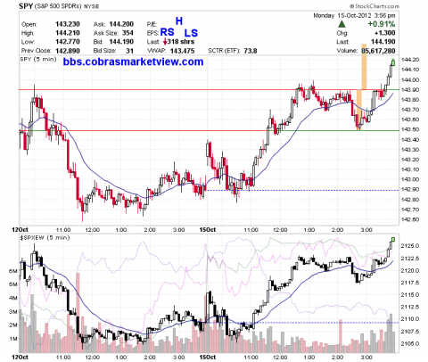The image size is (428, 362).
Task: Open the bbs.cobrasmarketview.com link
Action: click(x=133, y=62)
